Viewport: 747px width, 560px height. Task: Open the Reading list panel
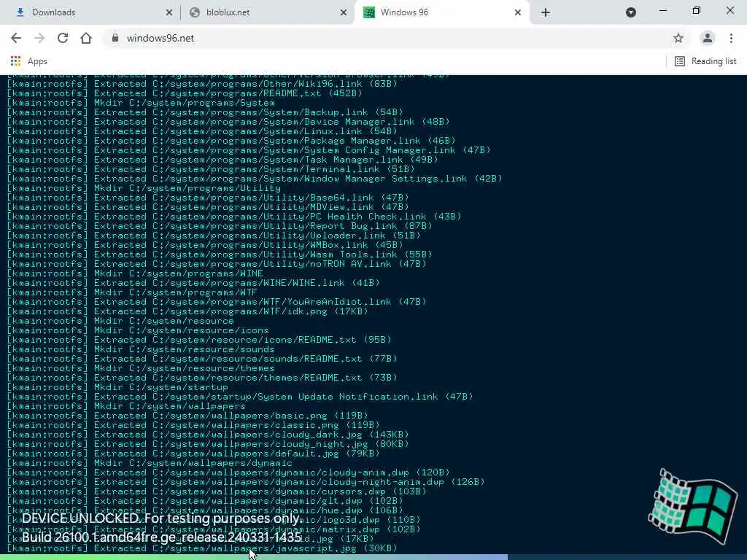tap(705, 61)
